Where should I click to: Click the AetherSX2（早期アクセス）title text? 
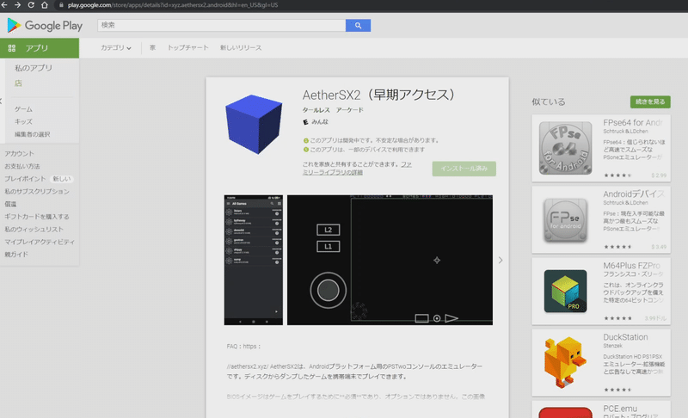pos(379,95)
